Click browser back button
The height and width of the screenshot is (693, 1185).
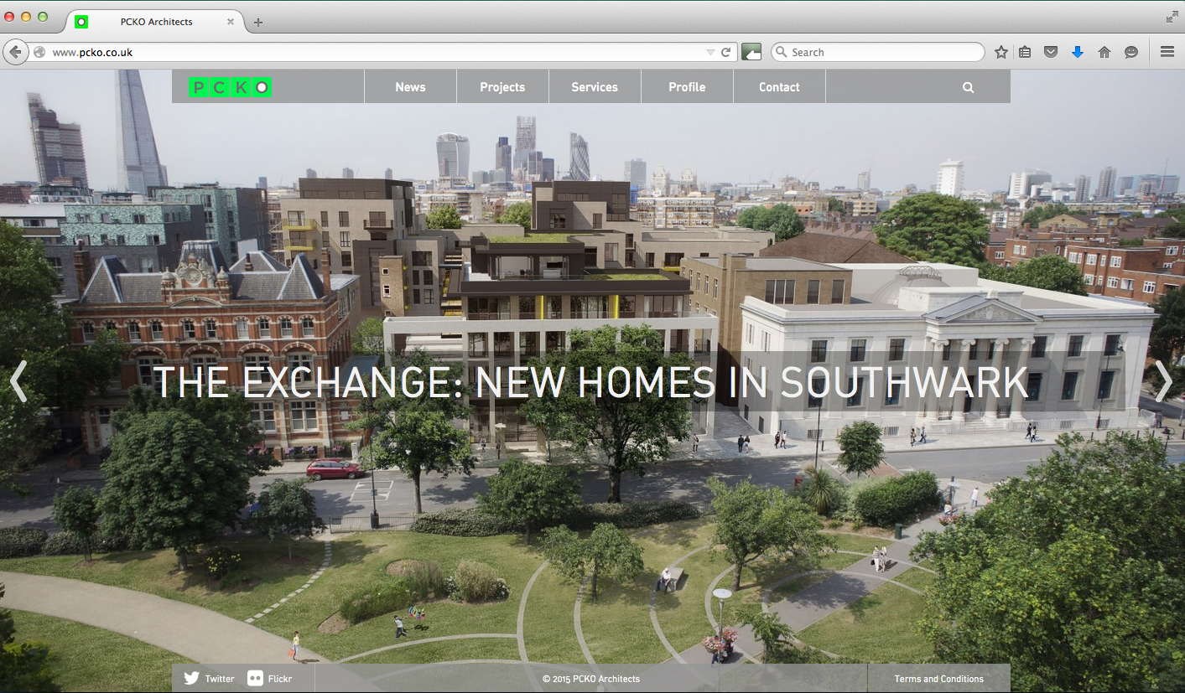[15, 52]
